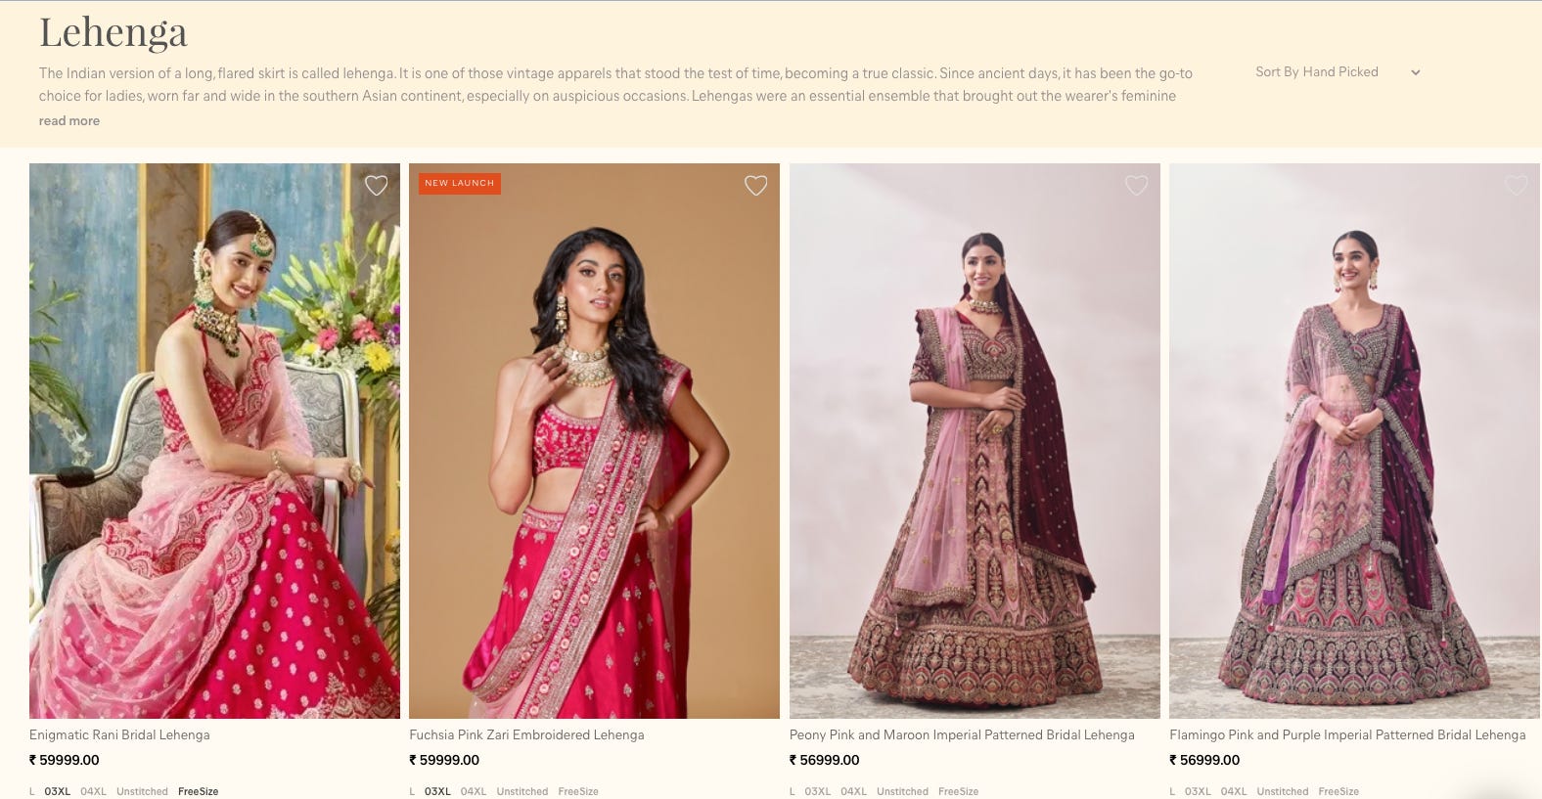Select size L for Peony Pink Lehenga
Viewport: 1542px width, 799px height.
coord(793,791)
